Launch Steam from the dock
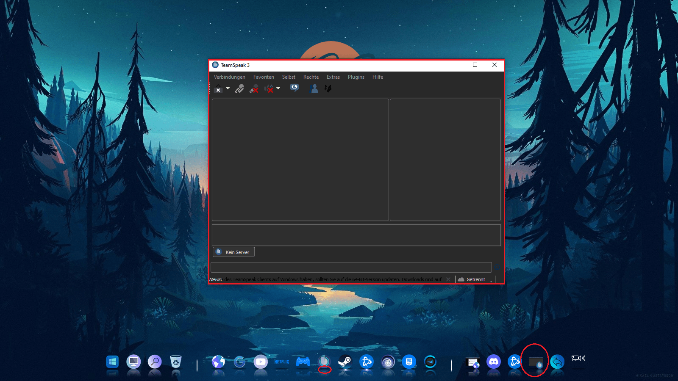This screenshot has height=381, width=678. [x=345, y=362]
